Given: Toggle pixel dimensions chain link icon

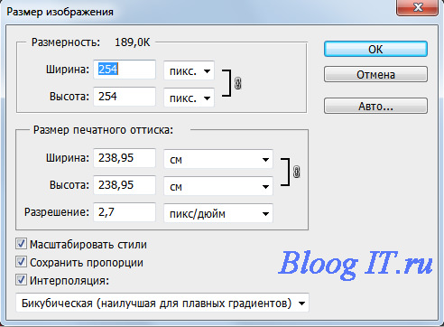Looking at the screenshot, I should (238, 83).
